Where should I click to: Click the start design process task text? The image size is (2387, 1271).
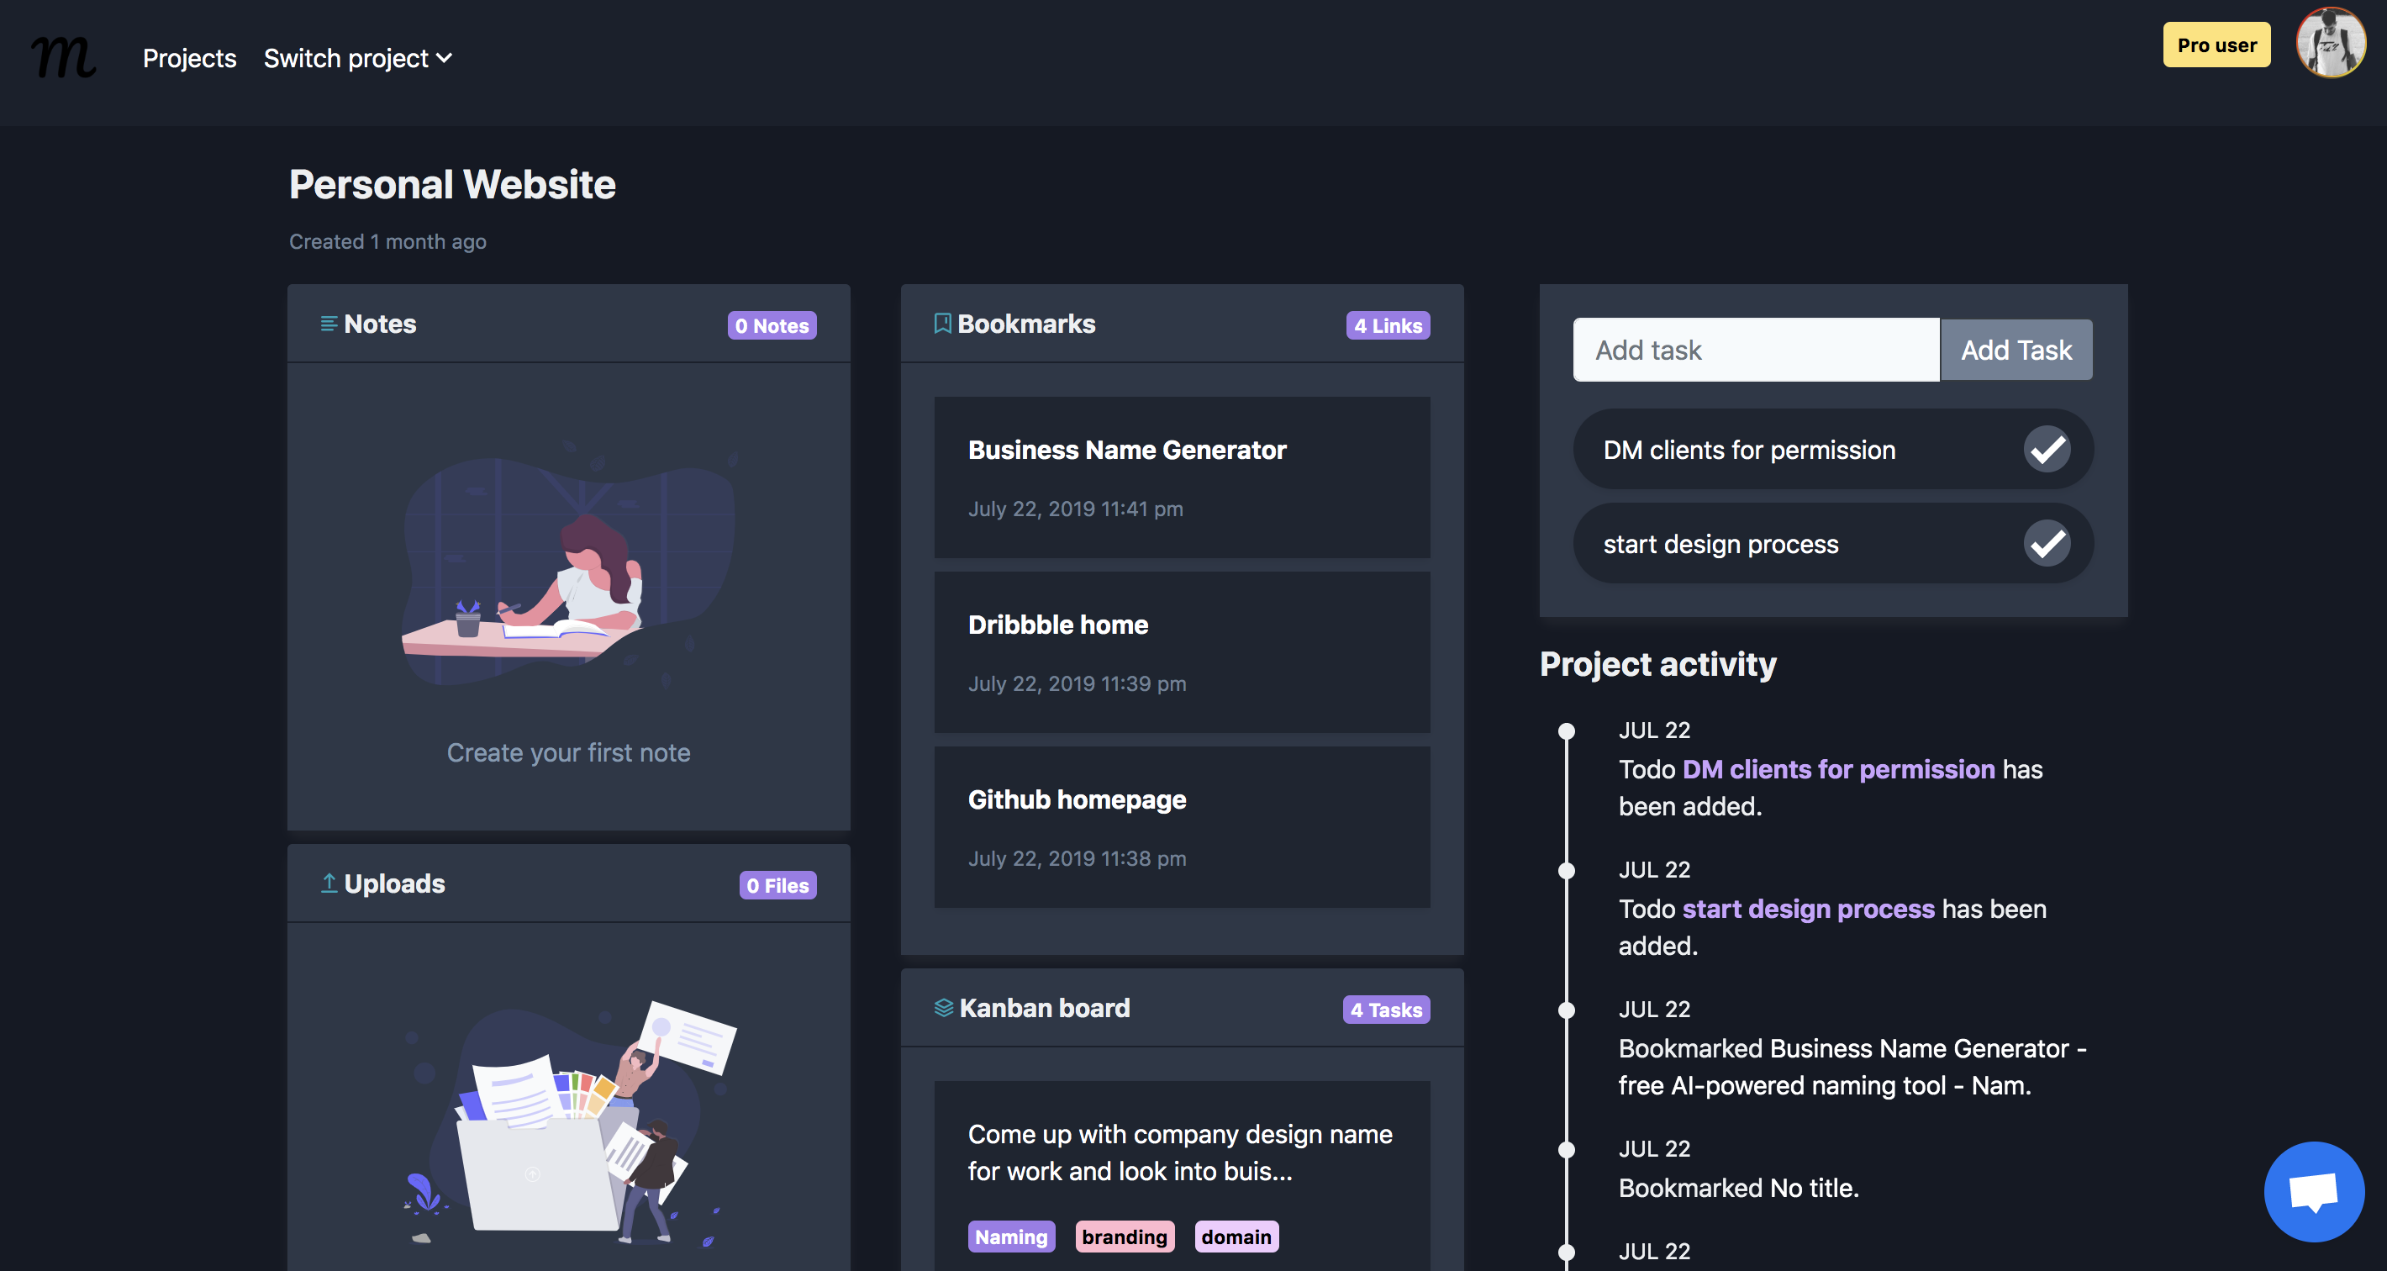point(1720,544)
